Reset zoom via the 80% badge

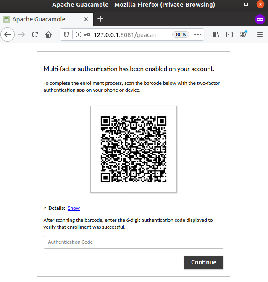[181, 34]
